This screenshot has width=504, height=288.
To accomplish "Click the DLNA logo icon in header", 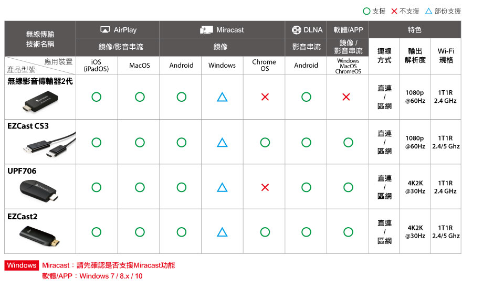I will click(x=296, y=30).
